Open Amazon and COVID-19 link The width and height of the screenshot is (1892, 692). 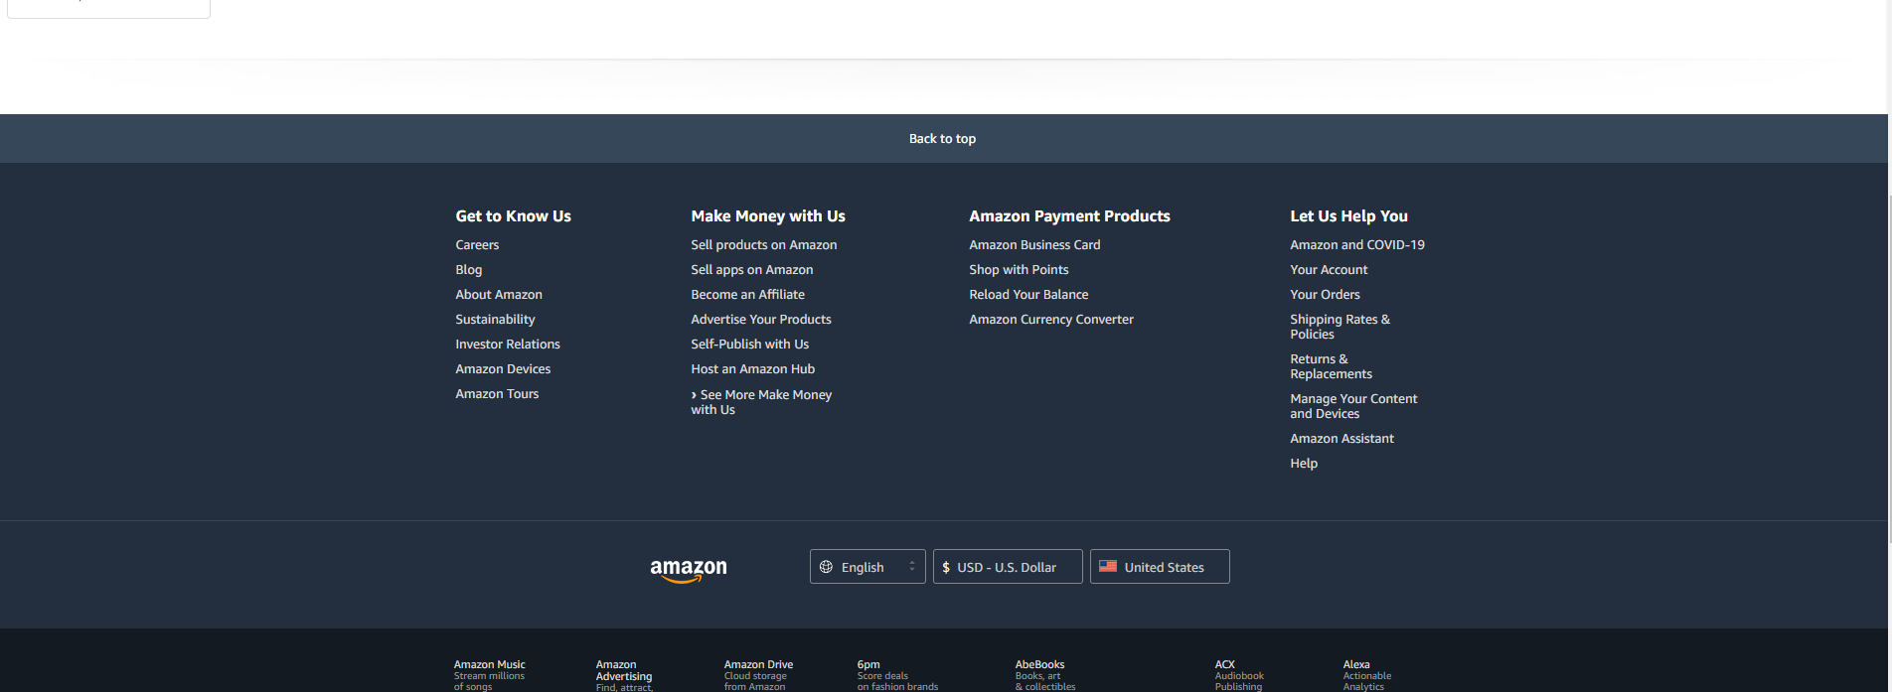click(1357, 245)
